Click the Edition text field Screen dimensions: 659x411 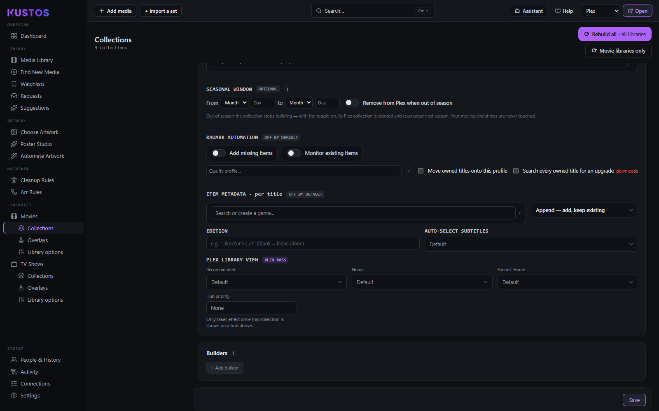(313, 243)
